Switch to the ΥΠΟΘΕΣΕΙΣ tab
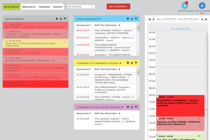Screen dimensions: 210x140 click(x=44, y=7)
